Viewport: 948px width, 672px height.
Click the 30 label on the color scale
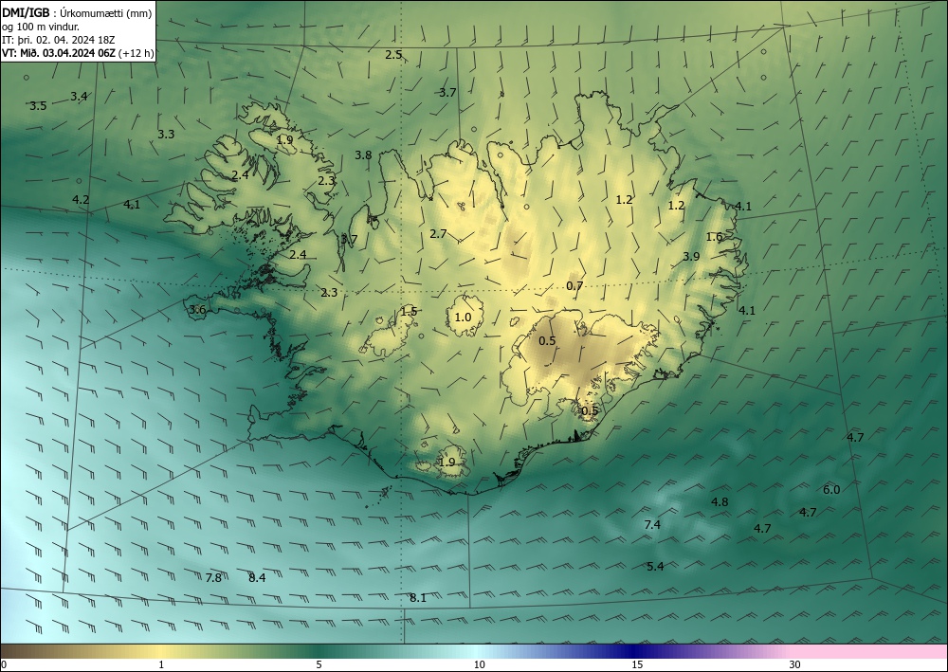(x=795, y=665)
